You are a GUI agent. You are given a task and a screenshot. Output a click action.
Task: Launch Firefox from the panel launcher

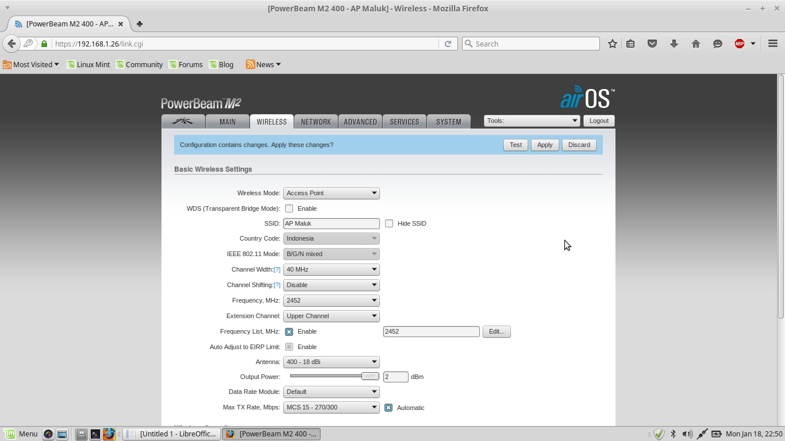pos(109,434)
